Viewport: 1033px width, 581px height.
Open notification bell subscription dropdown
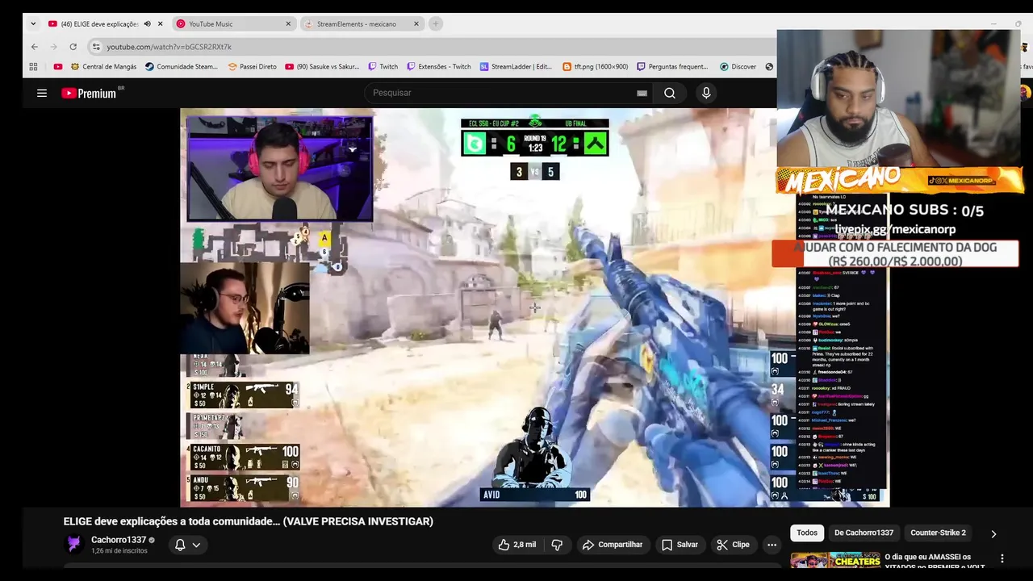187,545
